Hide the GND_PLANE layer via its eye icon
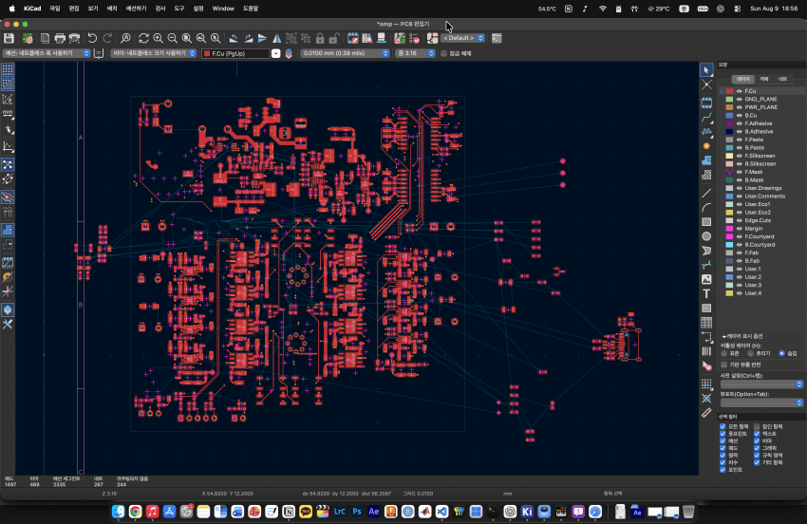Screen dimensions: 807x524 point(739,100)
